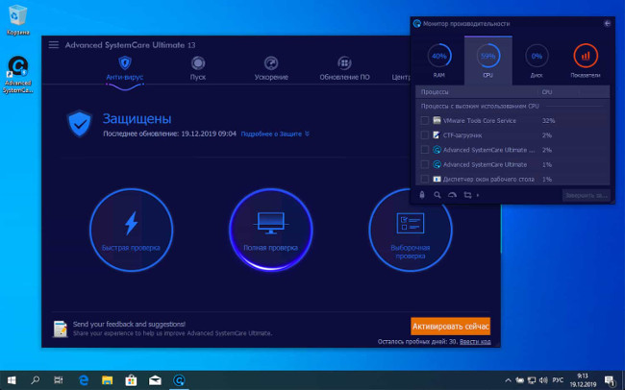Collapse the performance monitor with the back arrow
Viewport: 625px width, 390px height.
607,23
